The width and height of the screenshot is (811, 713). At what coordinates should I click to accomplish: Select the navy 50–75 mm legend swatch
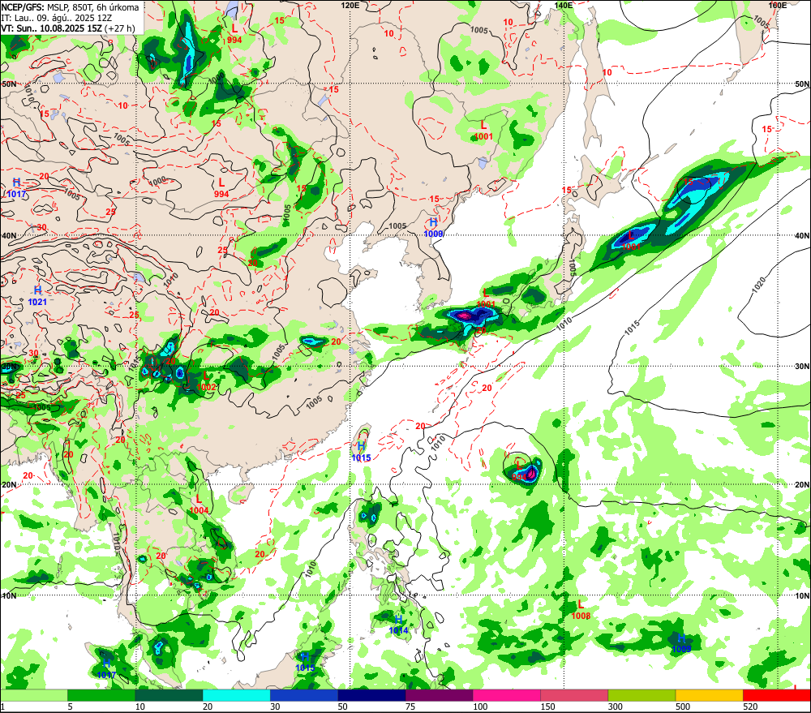371,695
